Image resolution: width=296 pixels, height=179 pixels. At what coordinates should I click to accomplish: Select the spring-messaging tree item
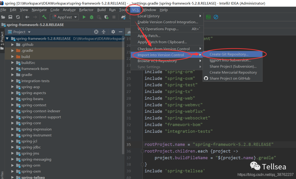[36, 159]
